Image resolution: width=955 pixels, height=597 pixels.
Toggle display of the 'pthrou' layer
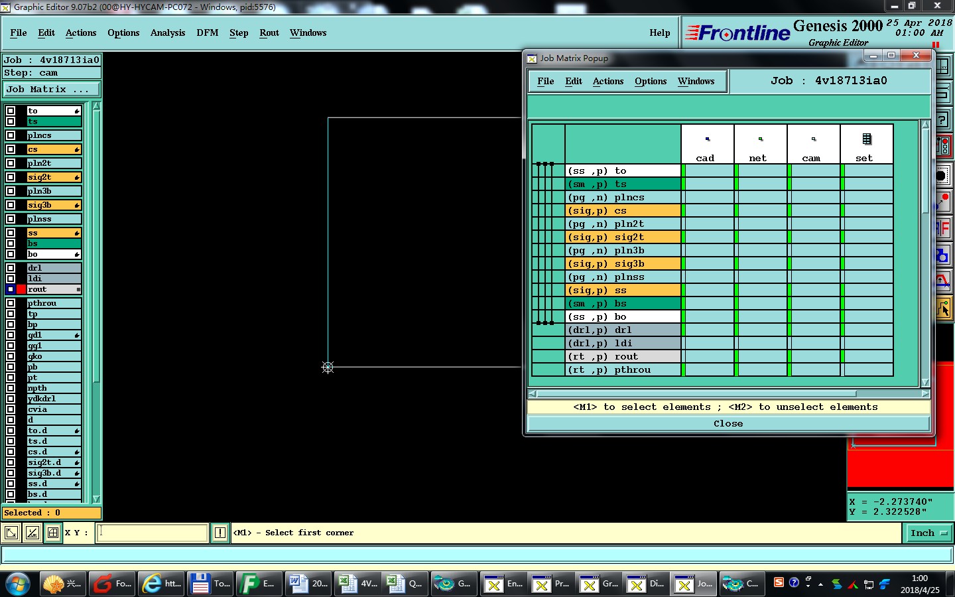[11, 303]
